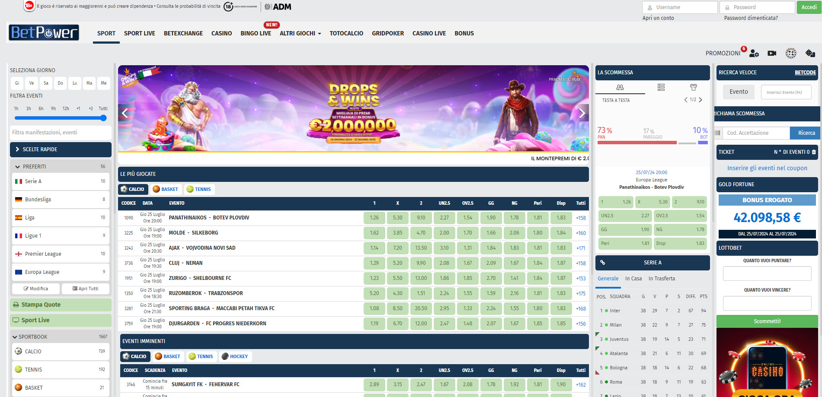Click barcode icon beside Cod. Accettazione
822x397 pixels.
tap(718, 133)
